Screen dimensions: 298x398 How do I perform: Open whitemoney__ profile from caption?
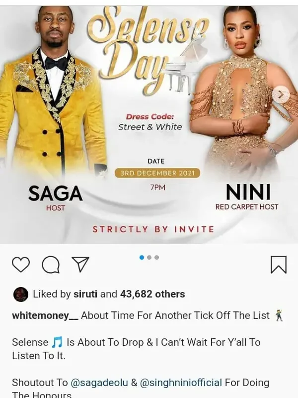point(45,315)
